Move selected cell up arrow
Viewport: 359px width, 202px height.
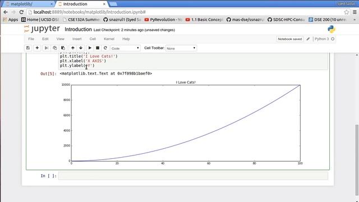[x=72, y=48]
